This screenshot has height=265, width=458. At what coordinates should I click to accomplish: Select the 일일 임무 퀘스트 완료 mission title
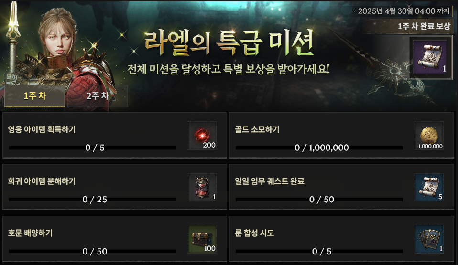tap(270, 181)
